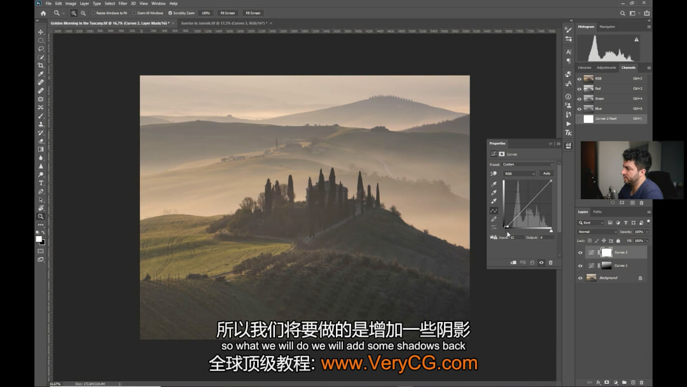Screen dimensions: 687x387
Task: Select the Eyedropper tool in the left toolbar
Action: coord(41,74)
